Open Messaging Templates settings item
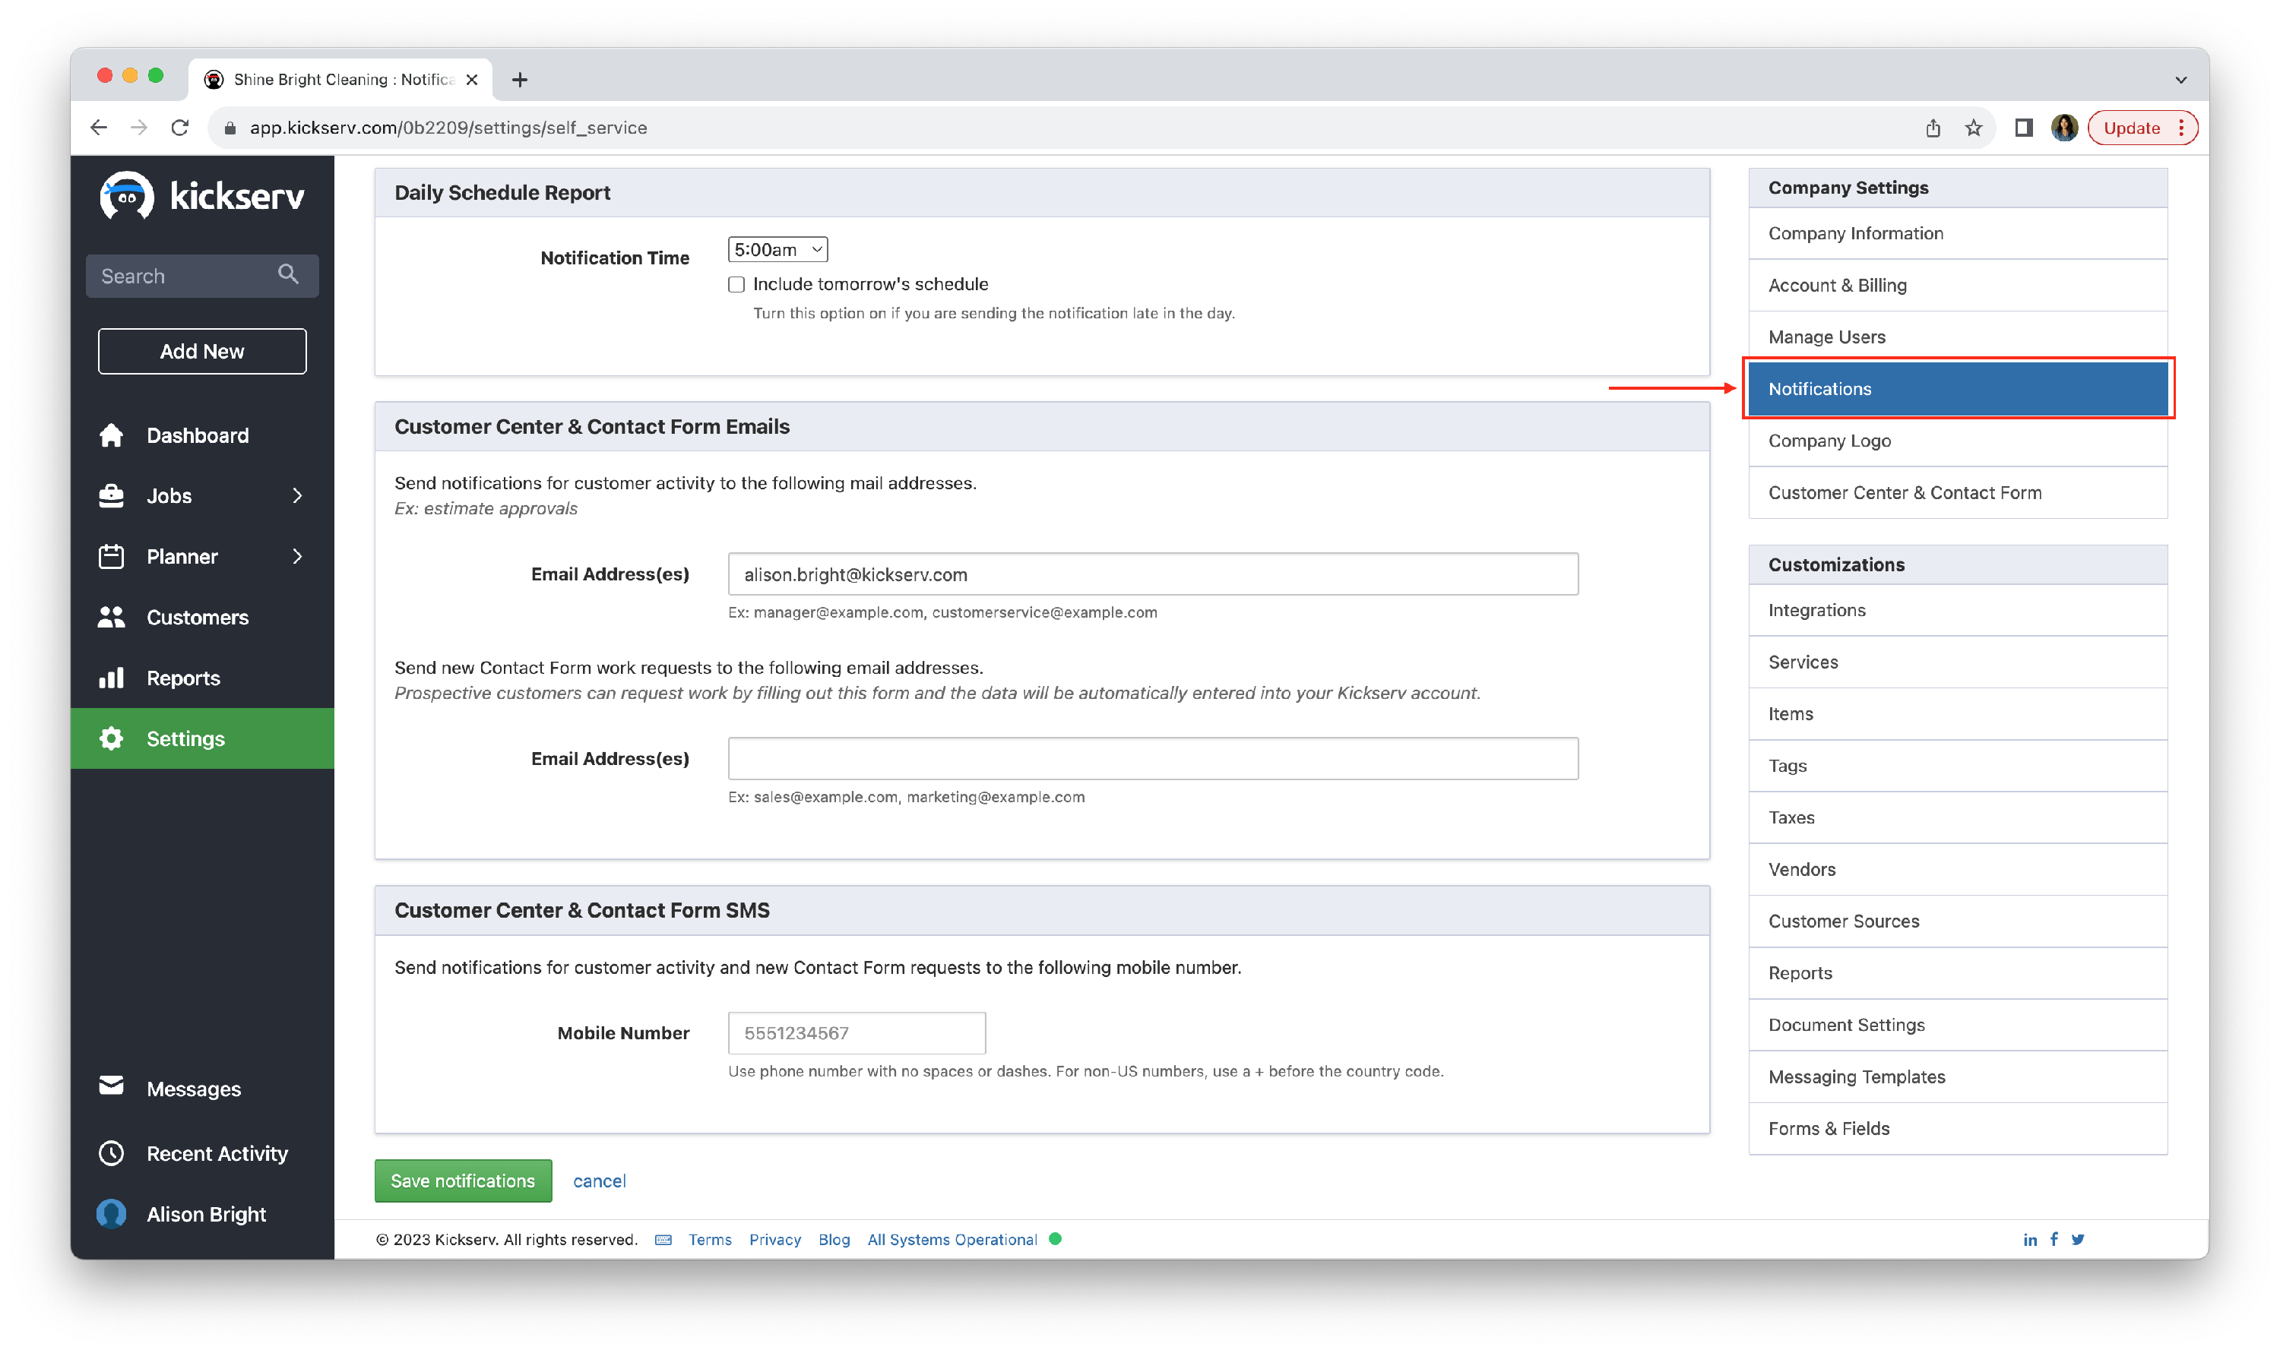The width and height of the screenshot is (2280, 1353). click(1856, 1076)
